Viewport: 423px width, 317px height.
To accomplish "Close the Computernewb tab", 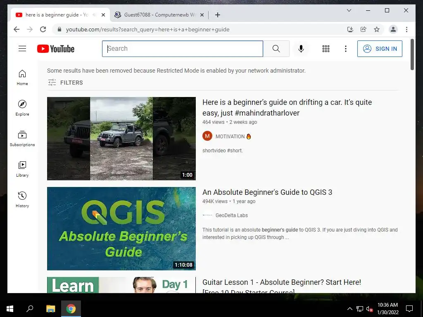I will pyautogui.click(x=202, y=15).
